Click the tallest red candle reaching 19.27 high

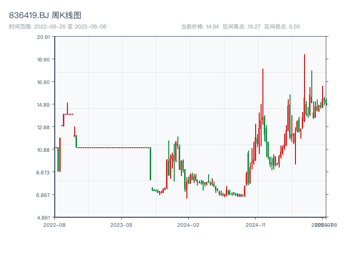305,88
